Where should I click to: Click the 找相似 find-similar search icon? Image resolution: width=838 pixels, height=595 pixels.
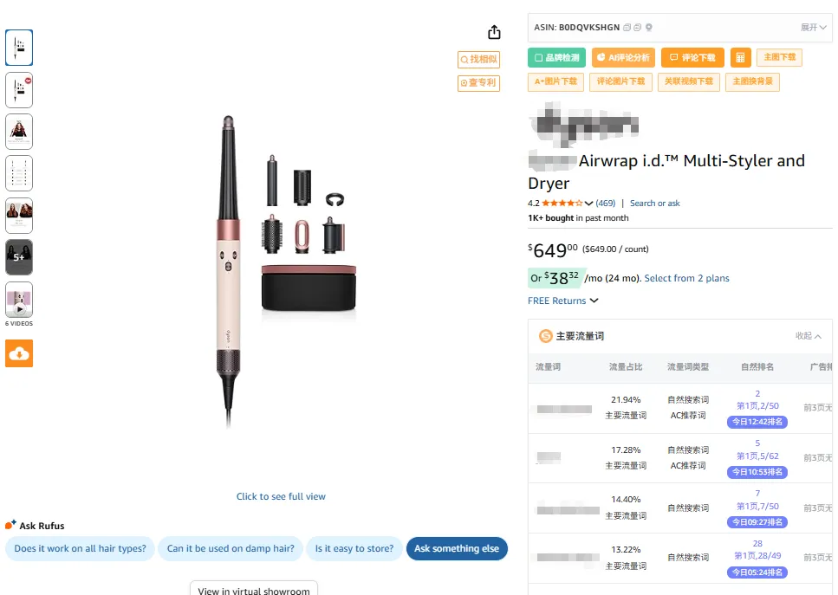[477, 59]
